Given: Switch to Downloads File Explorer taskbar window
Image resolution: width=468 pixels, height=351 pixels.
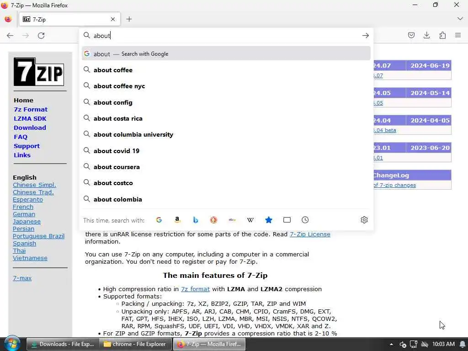Looking at the screenshot, I should [63, 344].
